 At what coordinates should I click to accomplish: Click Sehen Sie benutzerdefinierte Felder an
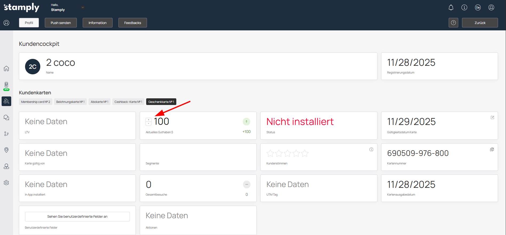tap(77, 216)
